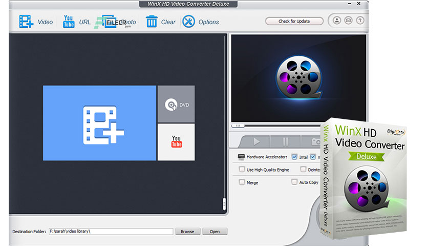This screenshot has width=428, height=248.
Task: Click the Destination Folder path field
Action: (111, 231)
